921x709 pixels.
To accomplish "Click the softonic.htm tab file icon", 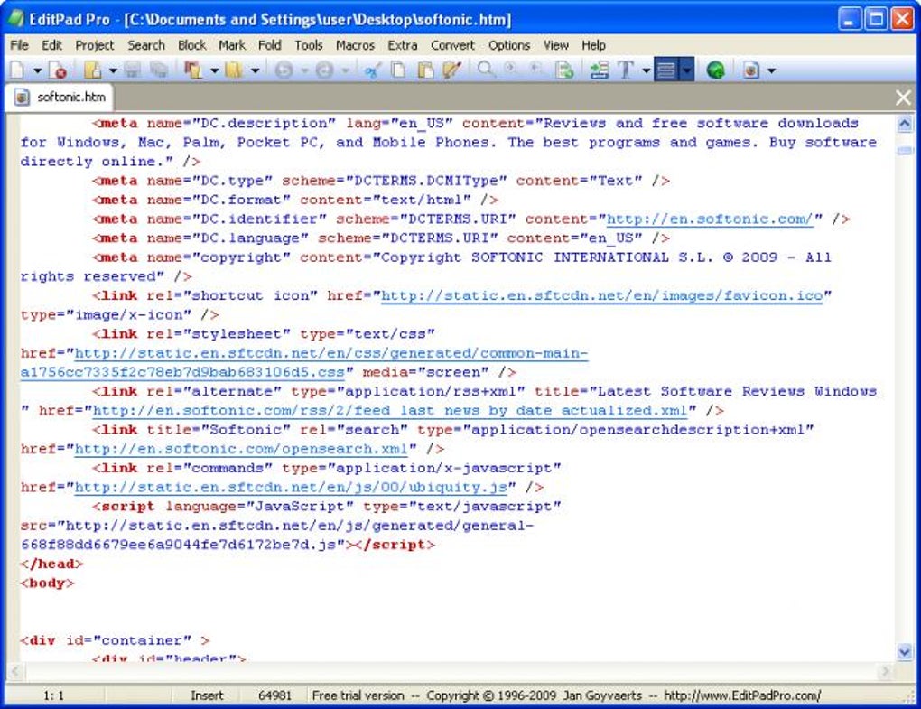I will pyautogui.click(x=22, y=97).
